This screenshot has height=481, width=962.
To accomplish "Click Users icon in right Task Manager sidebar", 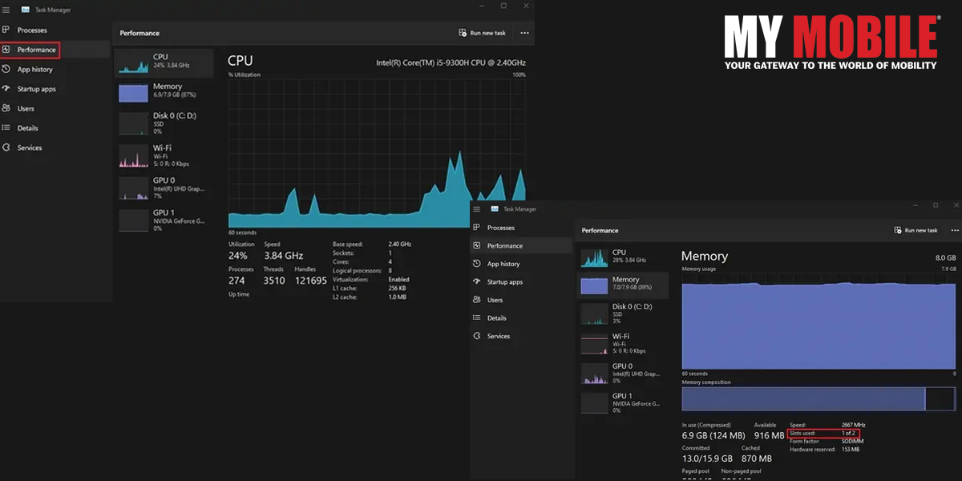I will 476,300.
